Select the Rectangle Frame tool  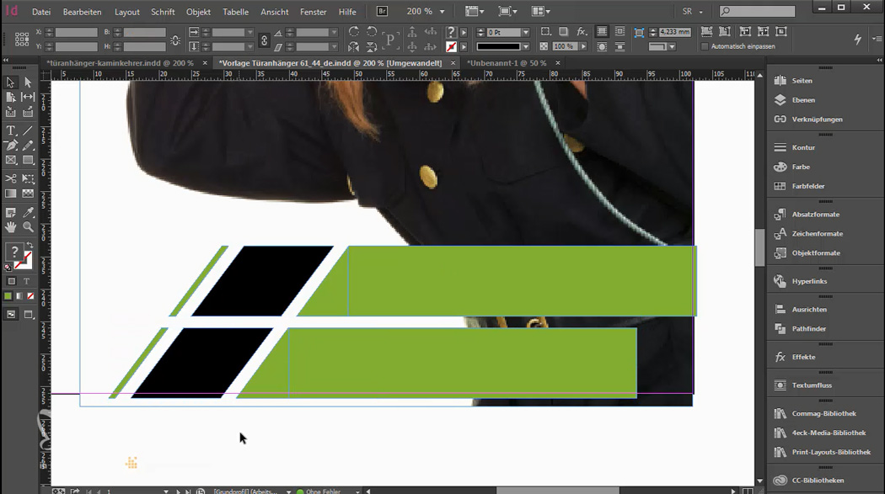point(10,160)
